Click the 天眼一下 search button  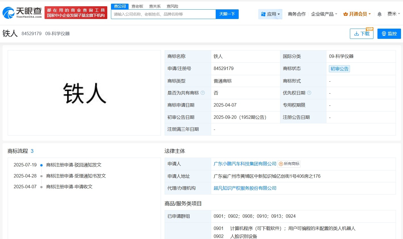[x=227, y=14]
